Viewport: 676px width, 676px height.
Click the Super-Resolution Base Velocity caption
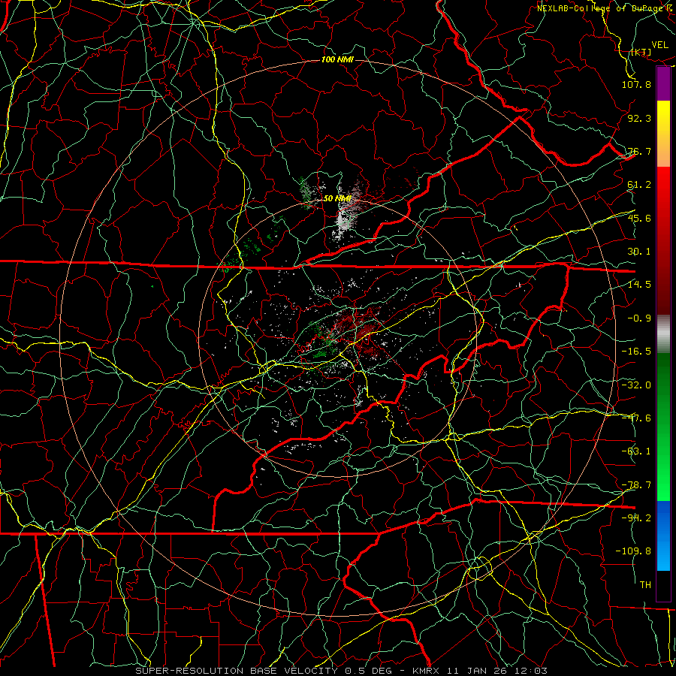click(342, 671)
